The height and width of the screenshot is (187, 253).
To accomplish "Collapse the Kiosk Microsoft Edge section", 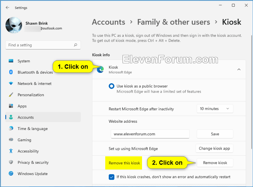I will point(239,69).
